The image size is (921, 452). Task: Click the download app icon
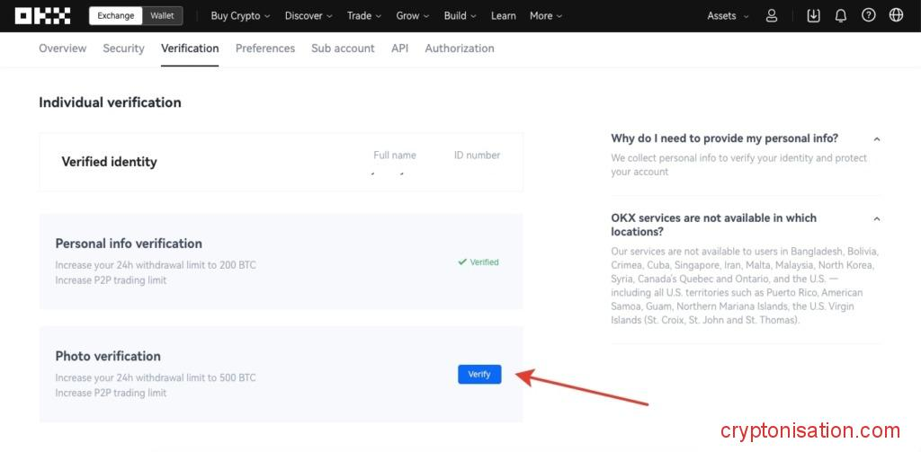click(813, 15)
